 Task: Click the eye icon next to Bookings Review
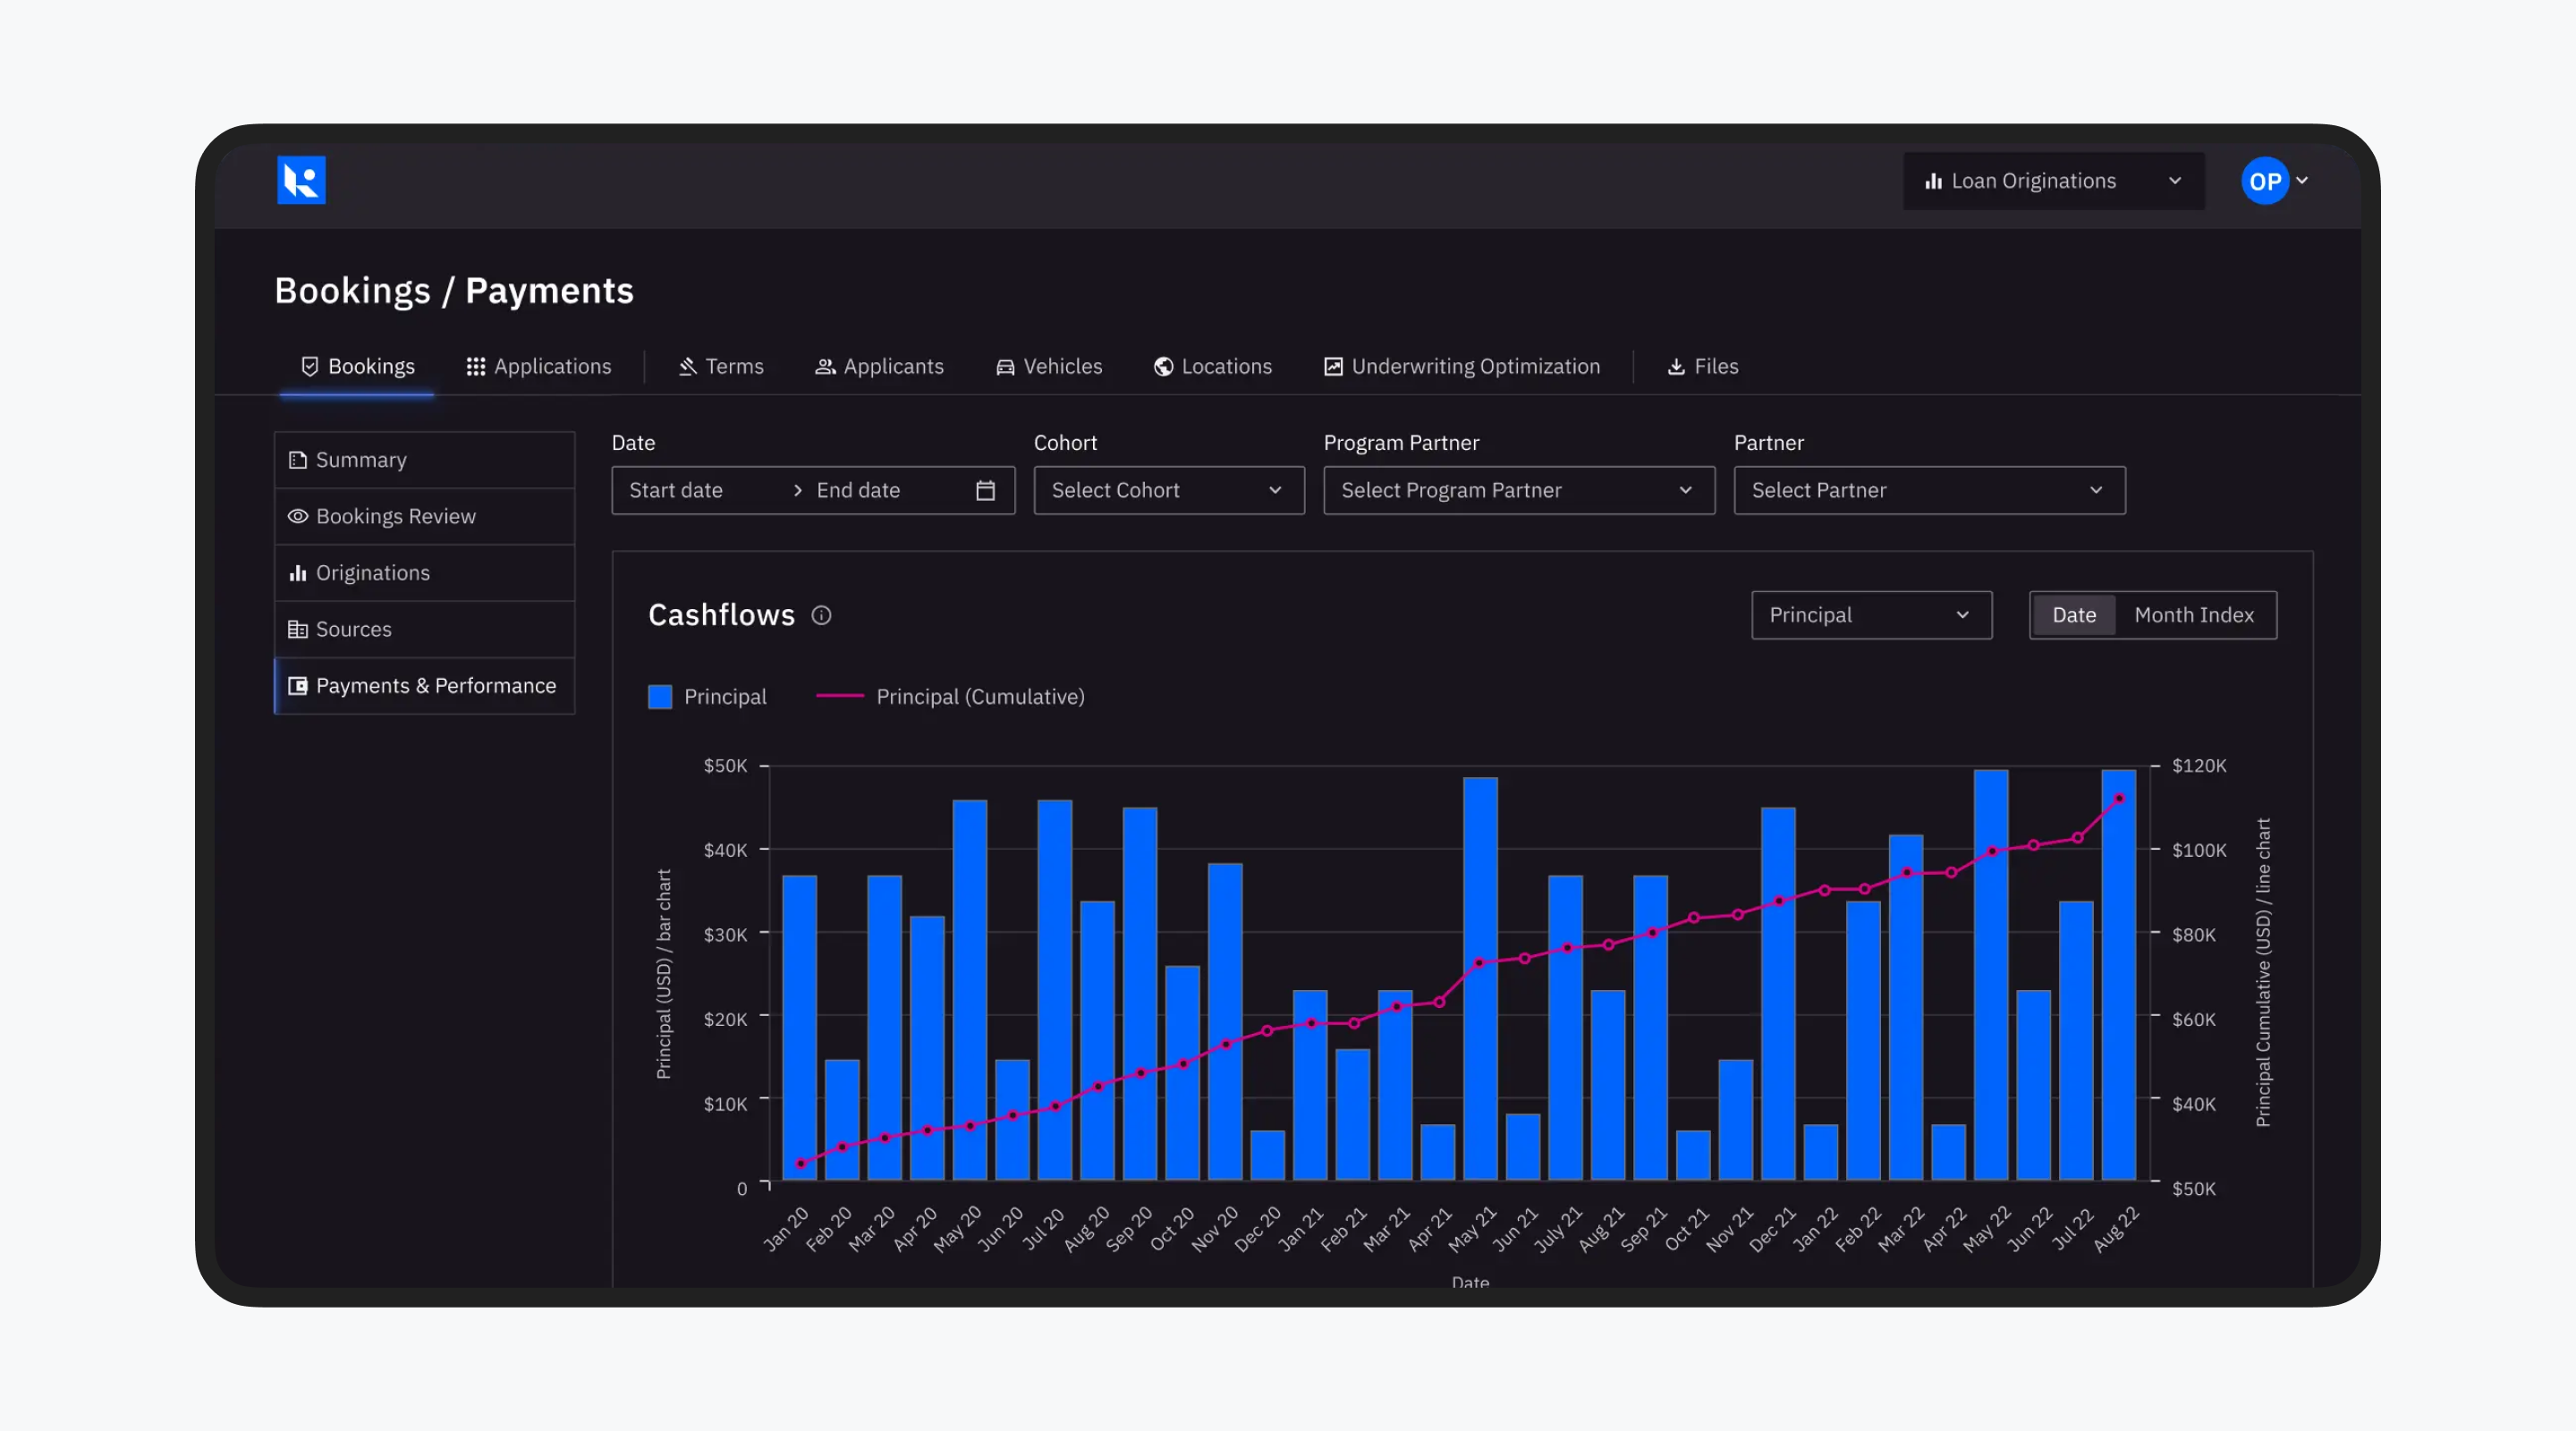297,516
